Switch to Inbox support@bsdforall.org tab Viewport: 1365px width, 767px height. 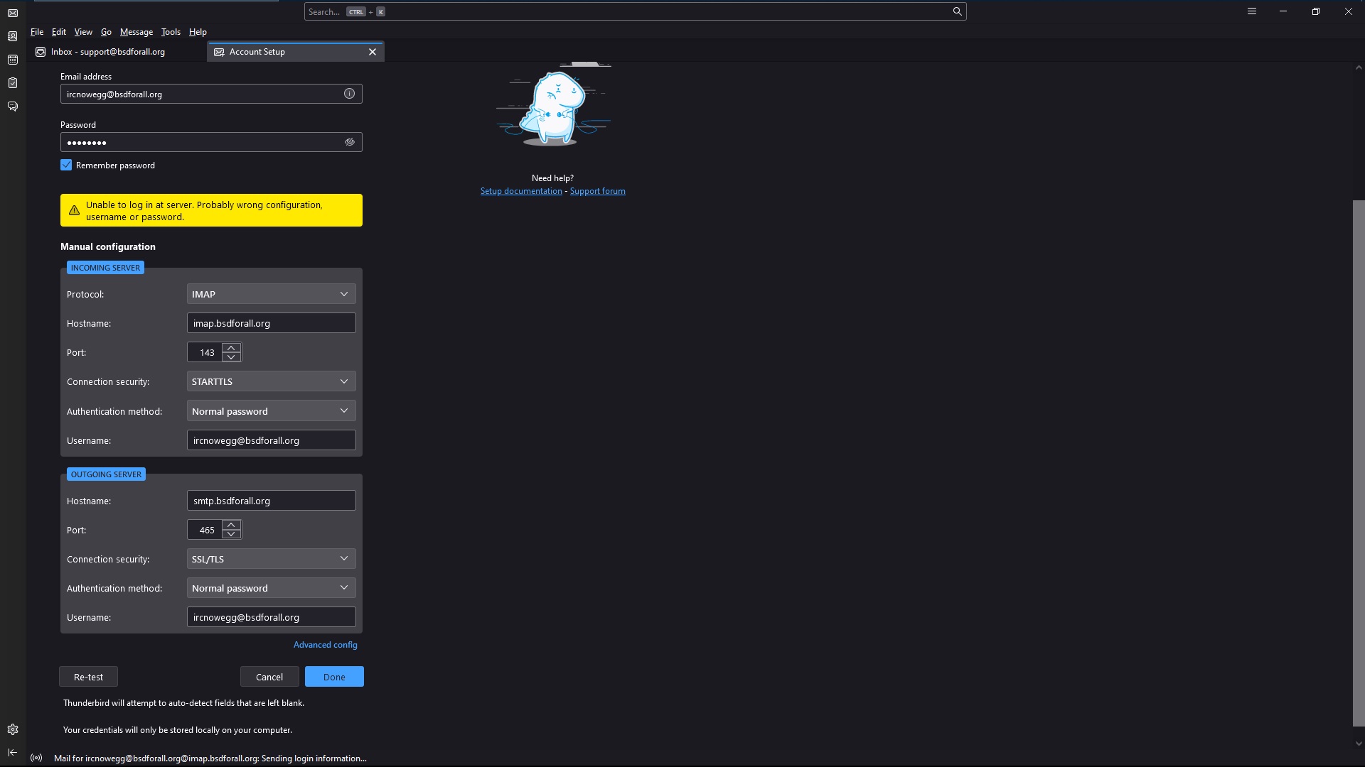click(x=108, y=52)
